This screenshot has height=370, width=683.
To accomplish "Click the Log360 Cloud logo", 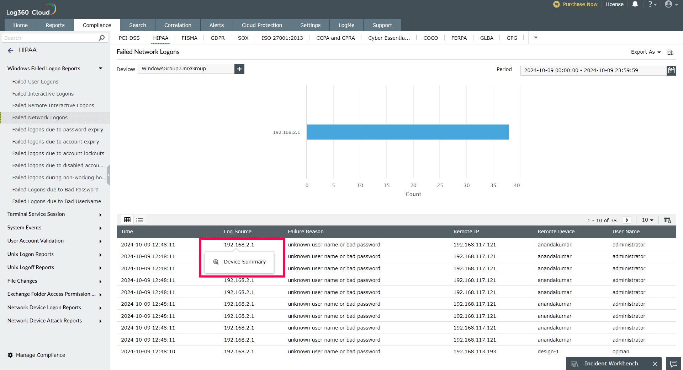I will (31, 9).
